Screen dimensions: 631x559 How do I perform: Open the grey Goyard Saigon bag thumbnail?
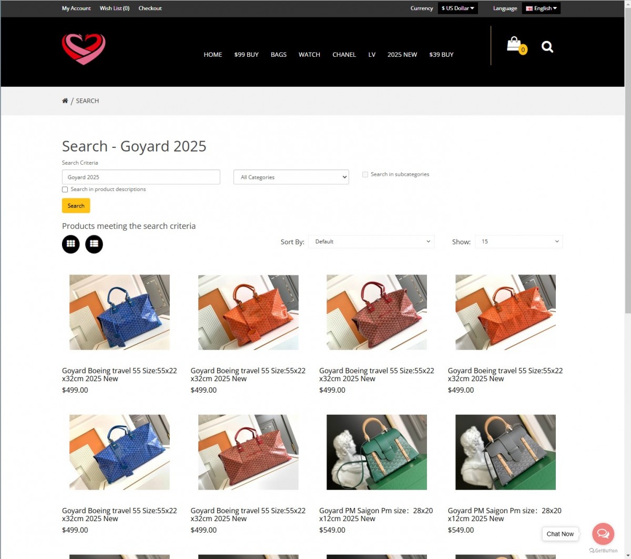click(505, 452)
